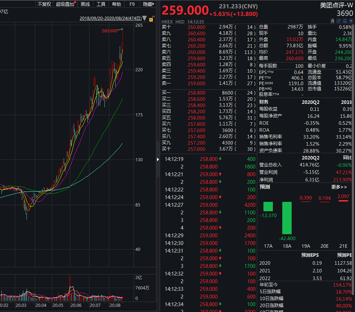Click the 17A green forecast bar
The height and width of the screenshot is (312, 355).
click(x=268, y=207)
